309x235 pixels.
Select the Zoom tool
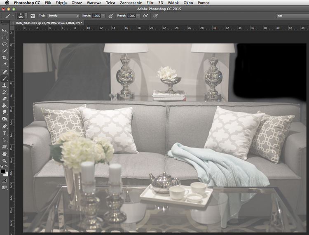tap(5, 161)
